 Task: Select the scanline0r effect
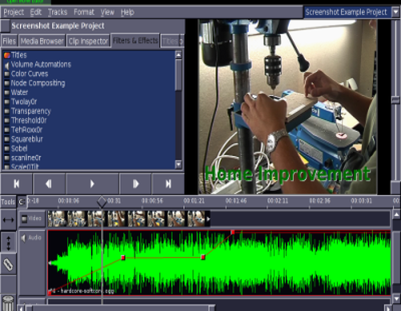tap(26, 158)
